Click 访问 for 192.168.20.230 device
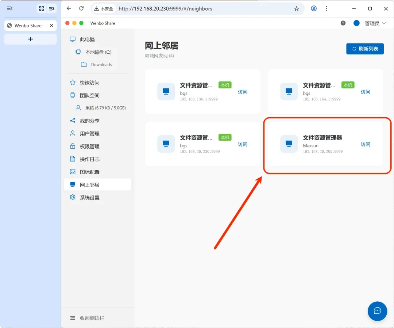The width and height of the screenshot is (394, 328). [243, 144]
